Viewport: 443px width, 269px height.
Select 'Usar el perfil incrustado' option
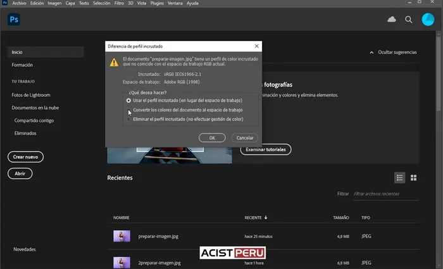point(129,100)
